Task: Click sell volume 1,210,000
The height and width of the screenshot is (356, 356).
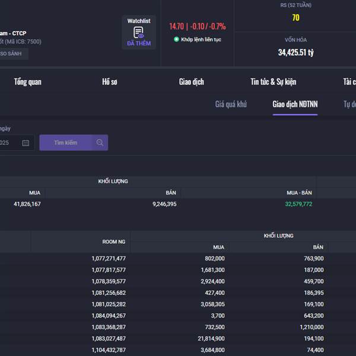Action: [311, 327]
